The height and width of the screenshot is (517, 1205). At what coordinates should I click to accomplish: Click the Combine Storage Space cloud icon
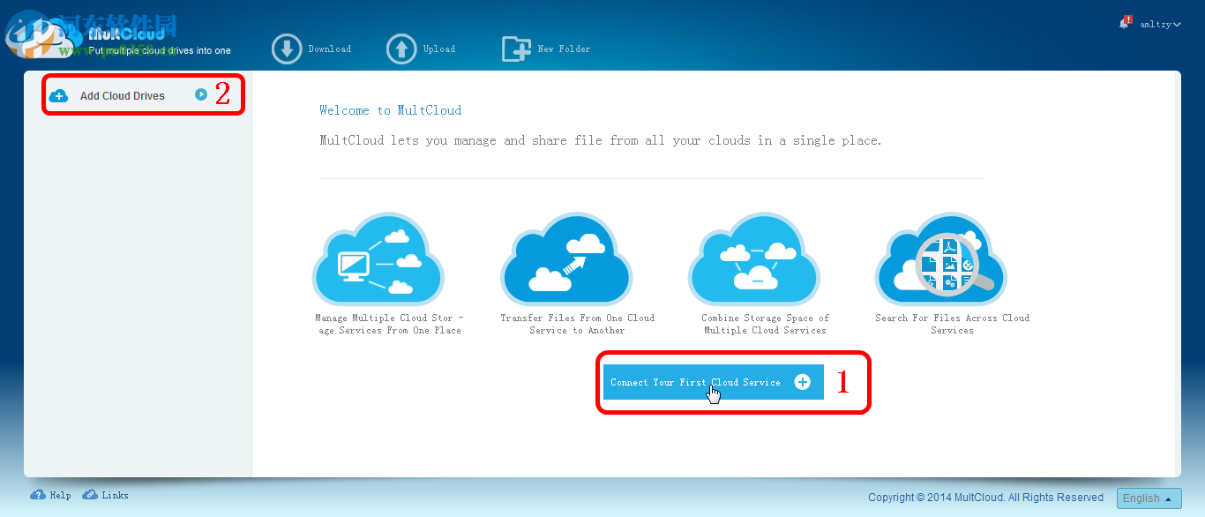pos(754,258)
